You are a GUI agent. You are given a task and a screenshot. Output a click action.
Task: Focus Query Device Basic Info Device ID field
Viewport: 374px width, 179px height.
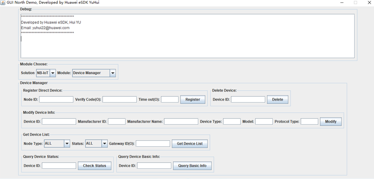(x=154, y=166)
